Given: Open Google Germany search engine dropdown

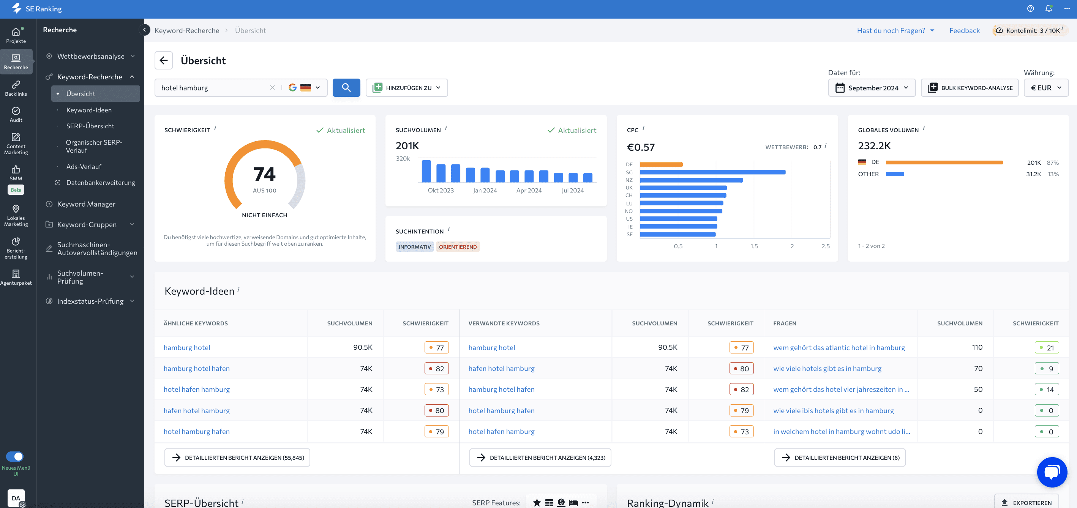Looking at the screenshot, I should point(304,88).
